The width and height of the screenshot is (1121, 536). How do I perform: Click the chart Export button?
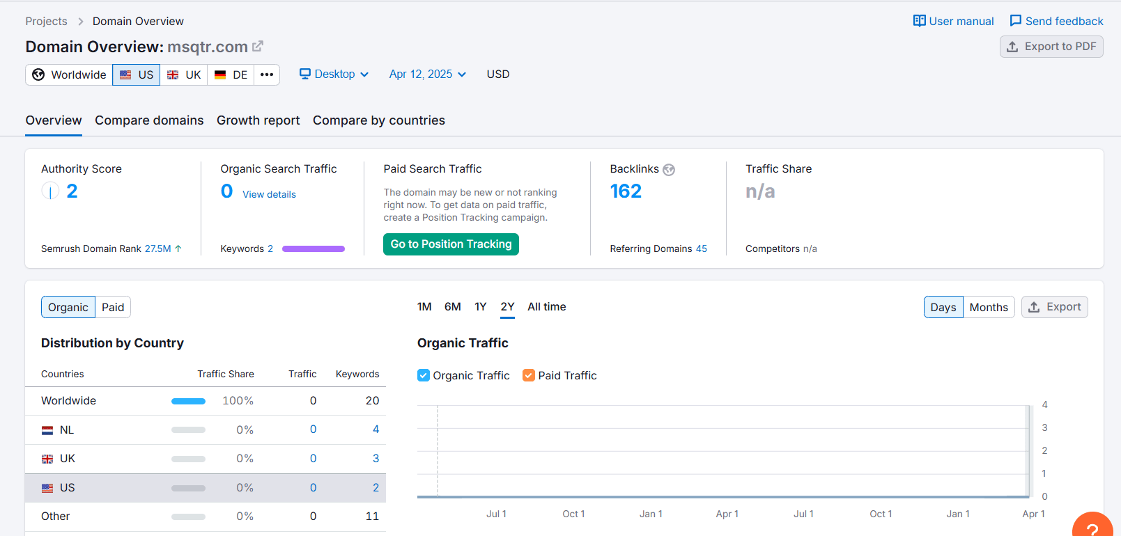tap(1055, 307)
